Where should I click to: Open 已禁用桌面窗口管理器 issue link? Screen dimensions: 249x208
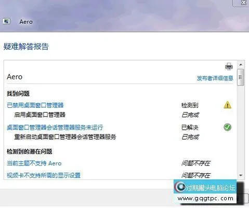point(35,105)
